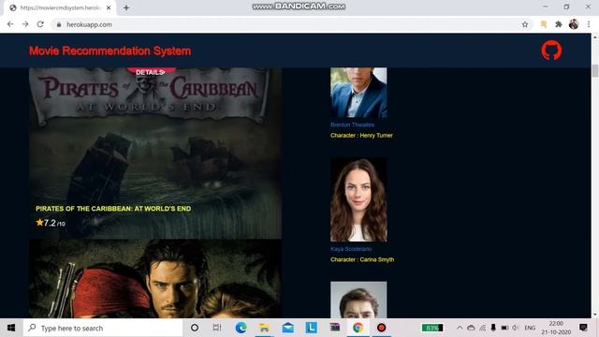Open Kaya Scodelario cast photo
This screenshot has width=599, height=337.
click(x=358, y=199)
